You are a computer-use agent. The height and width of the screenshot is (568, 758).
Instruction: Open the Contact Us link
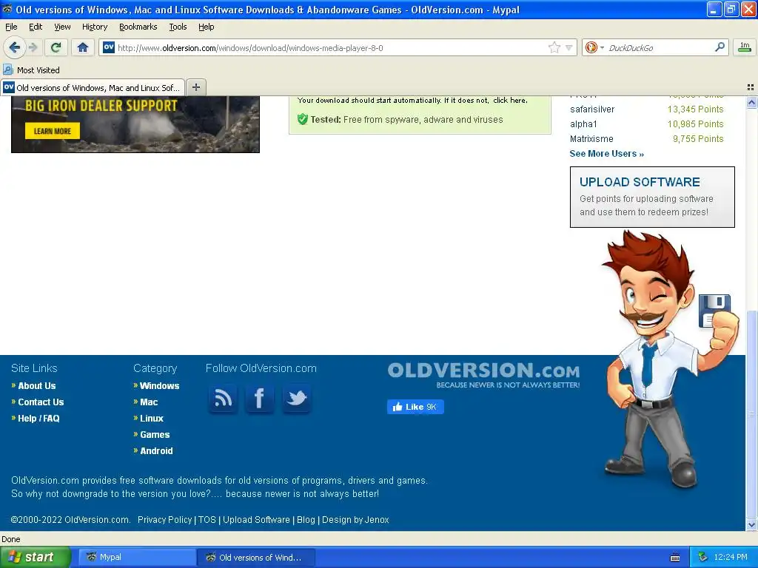coord(41,402)
